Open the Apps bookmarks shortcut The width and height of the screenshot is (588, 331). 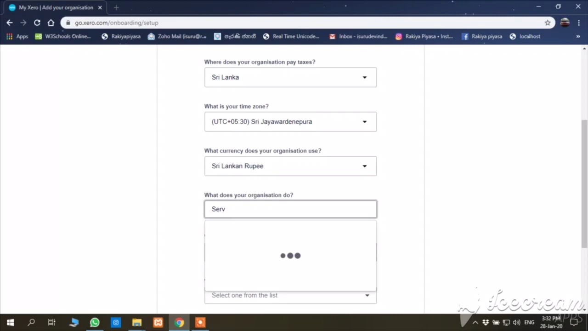pos(17,36)
